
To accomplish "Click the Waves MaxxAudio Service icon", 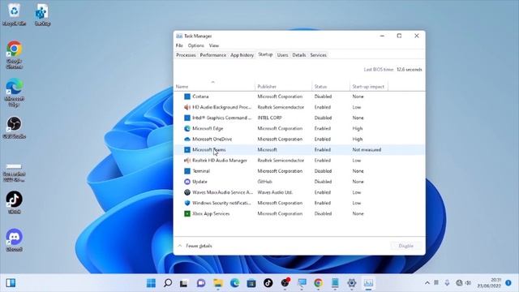I will click(x=187, y=192).
